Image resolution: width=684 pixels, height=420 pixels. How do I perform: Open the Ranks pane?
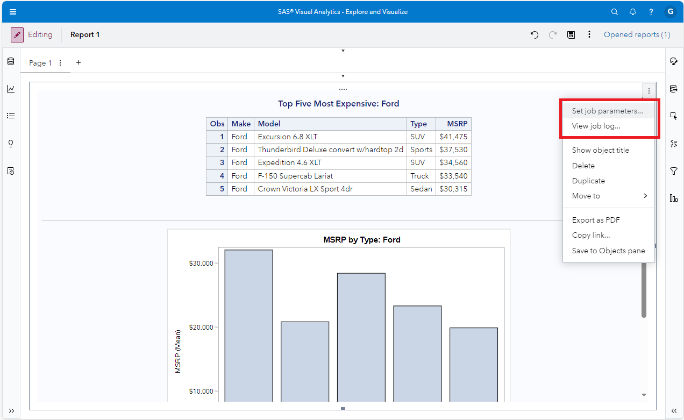point(674,198)
